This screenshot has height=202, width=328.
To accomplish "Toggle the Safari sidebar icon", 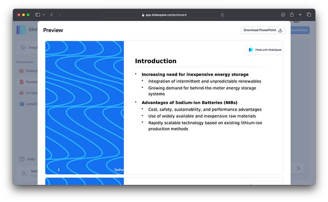I will click(x=37, y=15).
